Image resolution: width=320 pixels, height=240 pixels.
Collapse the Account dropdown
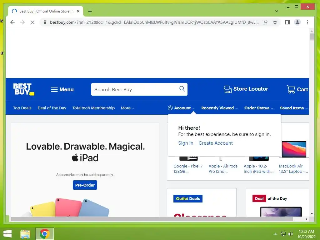pyautogui.click(x=181, y=108)
